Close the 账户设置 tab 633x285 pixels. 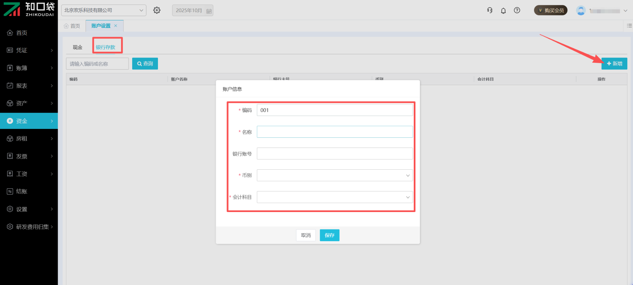coord(116,26)
